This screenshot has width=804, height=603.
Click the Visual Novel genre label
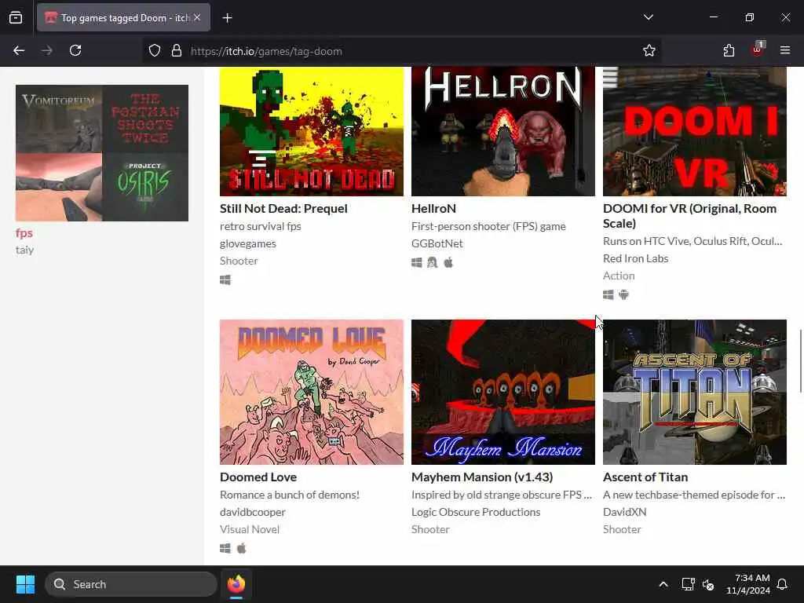(x=250, y=529)
